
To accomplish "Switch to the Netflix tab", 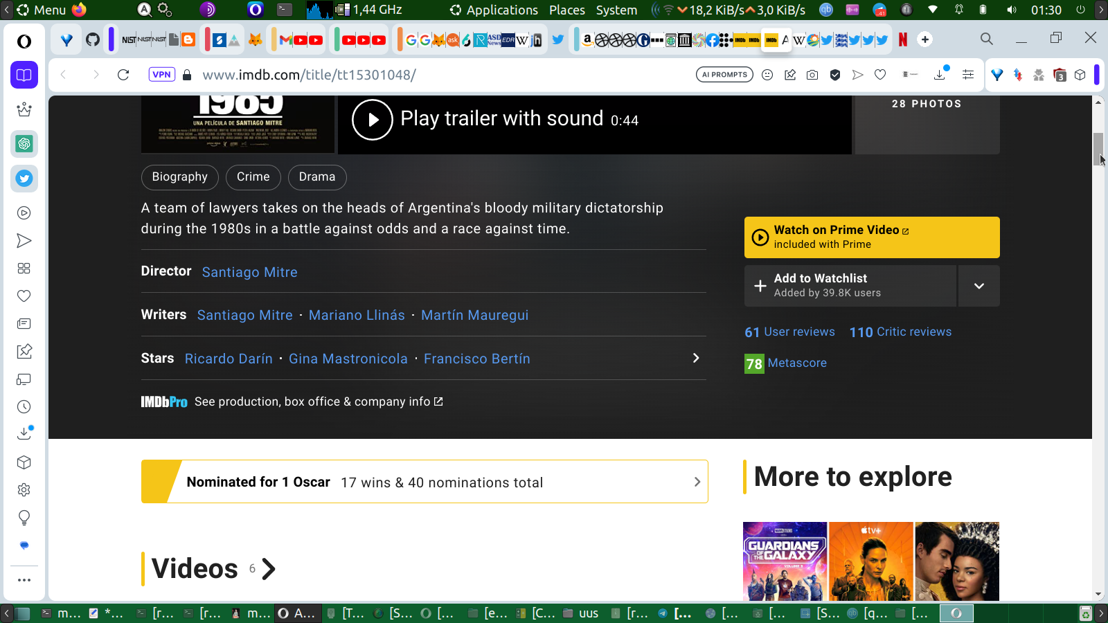I will click(903, 39).
